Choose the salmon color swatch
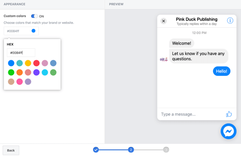Viewport: 241px width, 157px height. coord(28,72)
